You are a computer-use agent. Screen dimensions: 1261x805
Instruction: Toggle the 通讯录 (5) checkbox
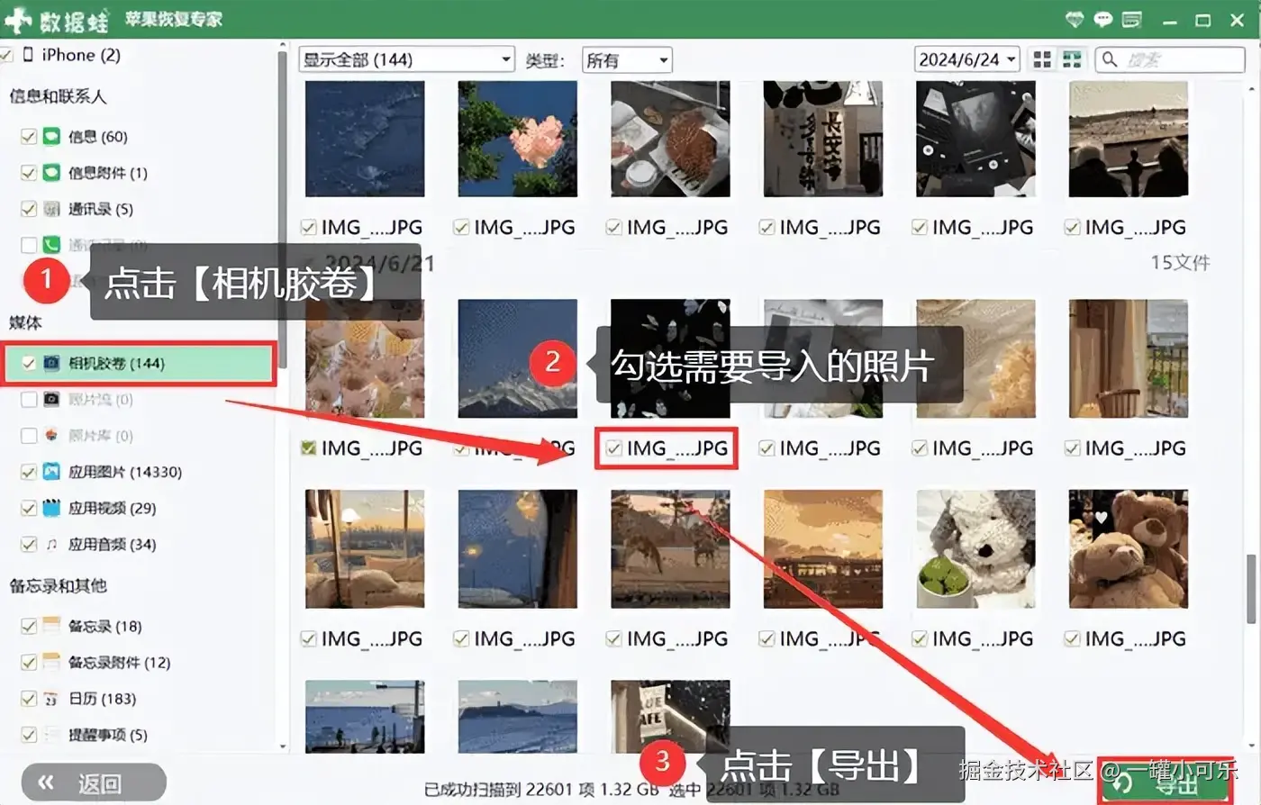(28, 209)
